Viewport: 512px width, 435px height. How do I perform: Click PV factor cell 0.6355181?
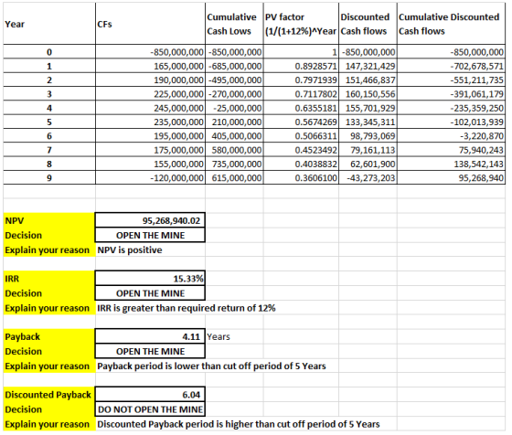(x=301, y=108)
